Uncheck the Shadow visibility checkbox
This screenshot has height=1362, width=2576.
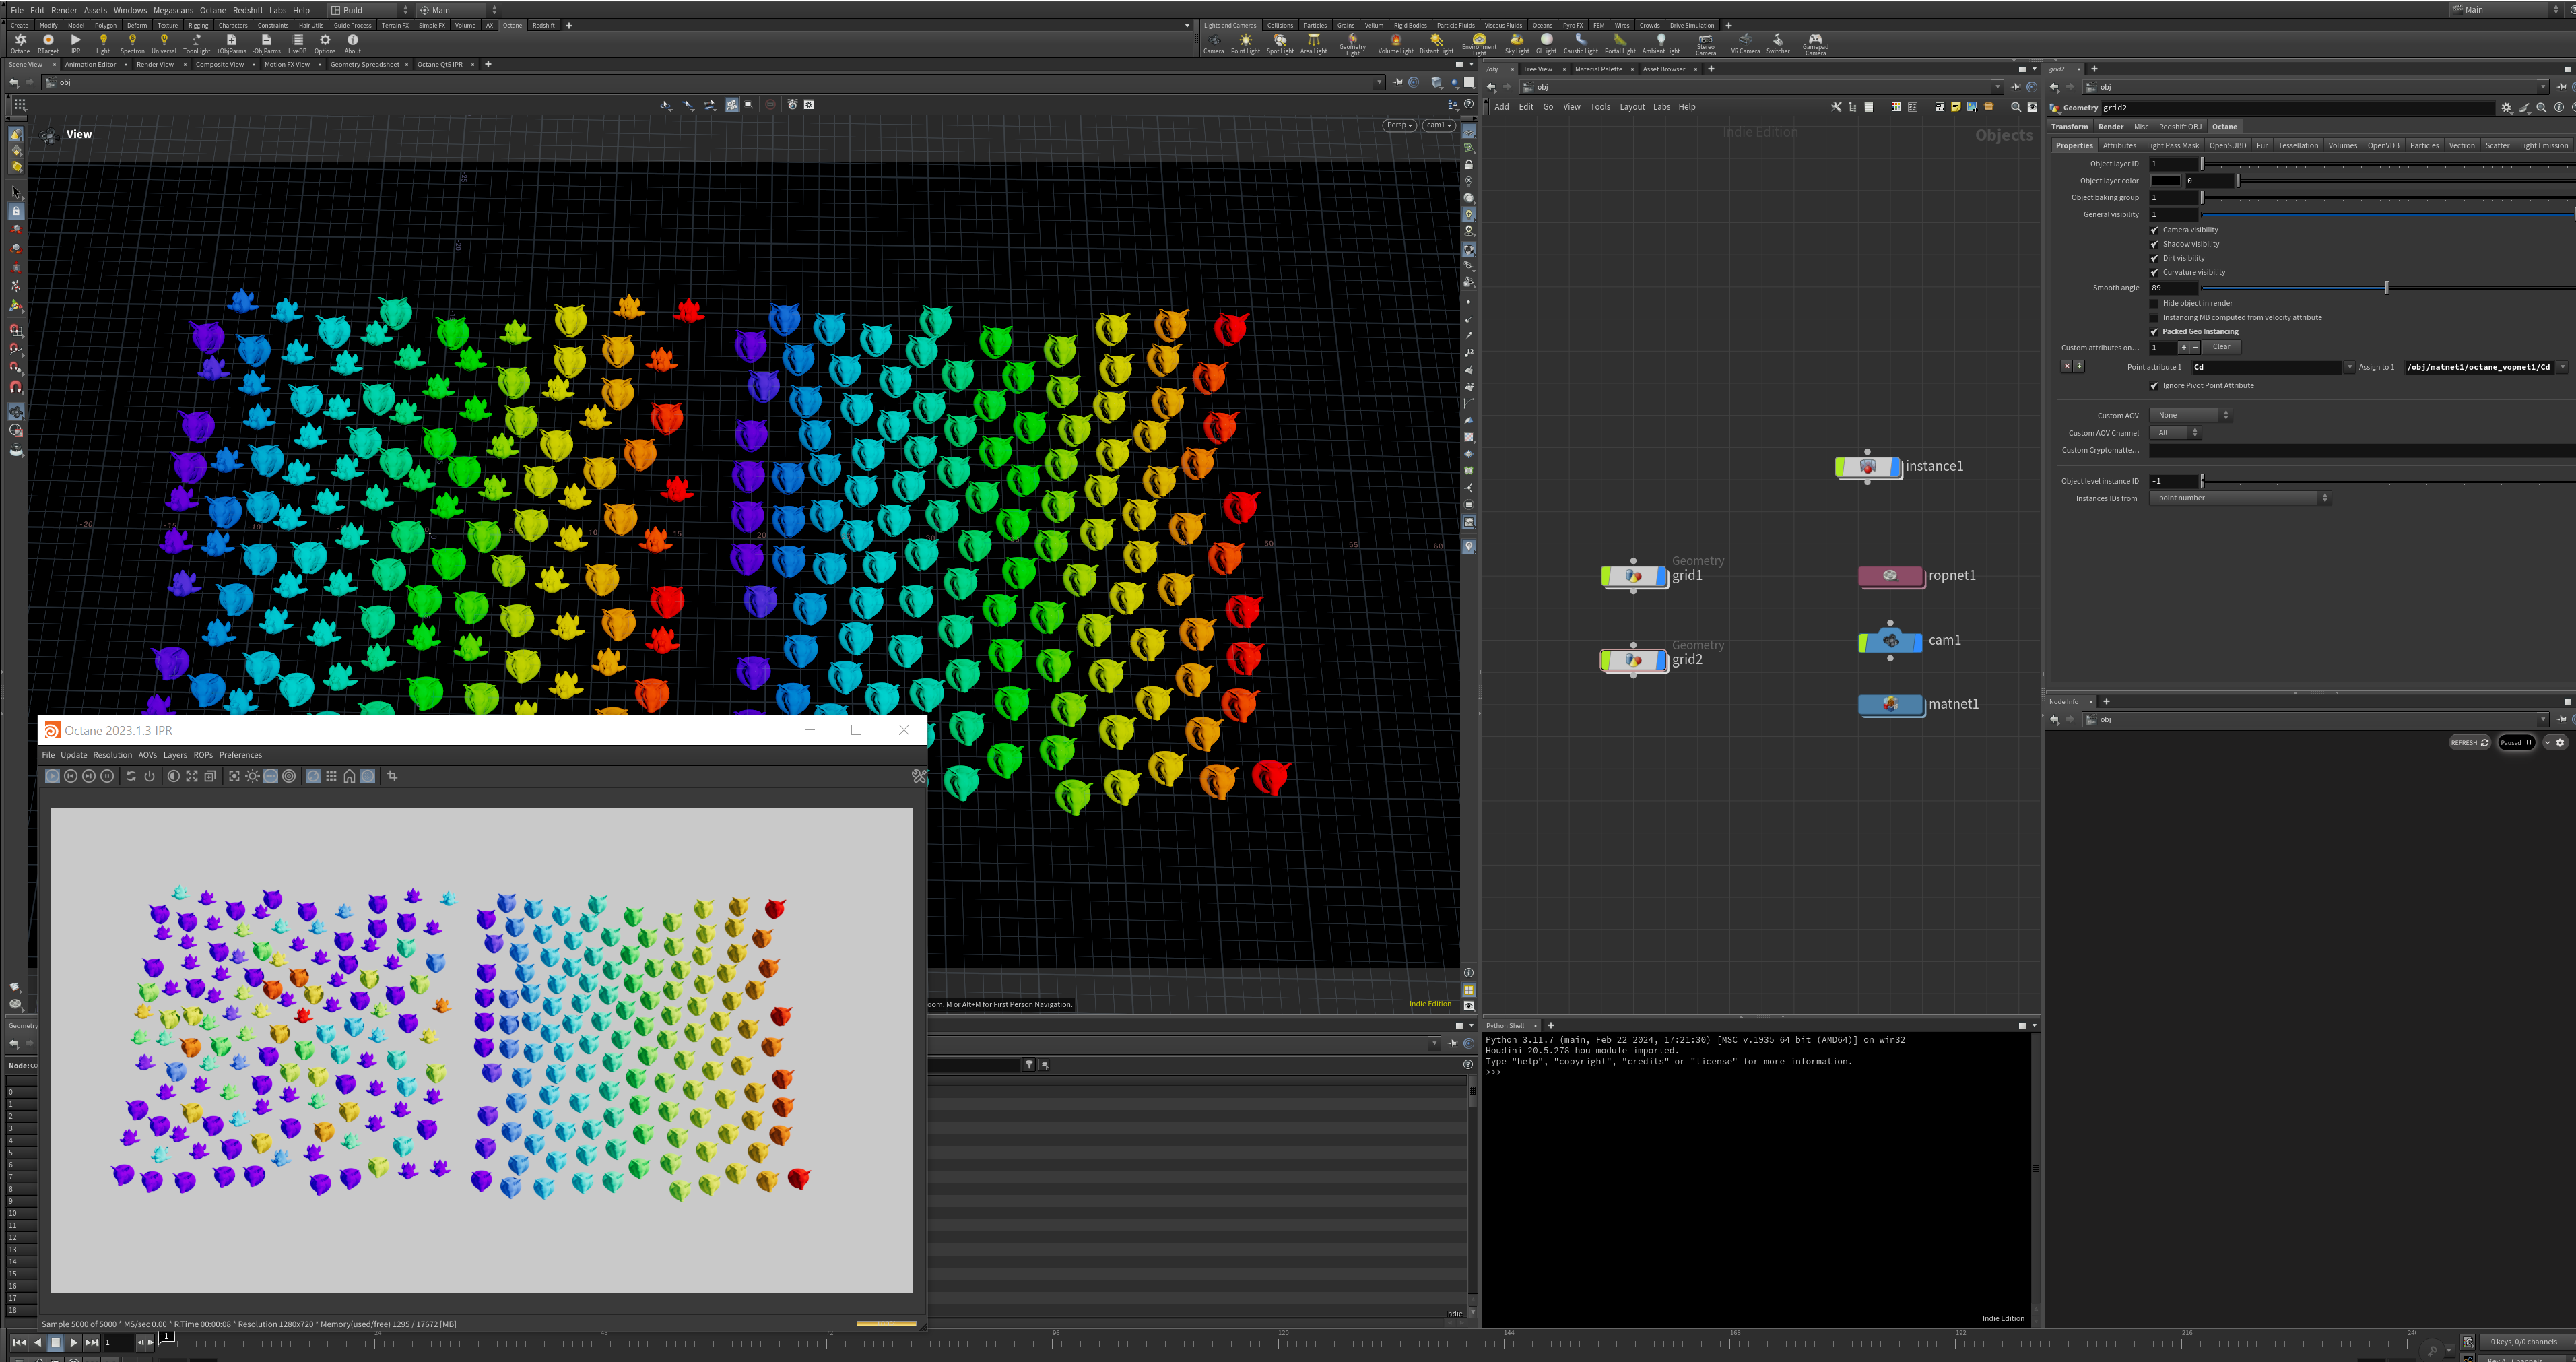(2154, 244)
